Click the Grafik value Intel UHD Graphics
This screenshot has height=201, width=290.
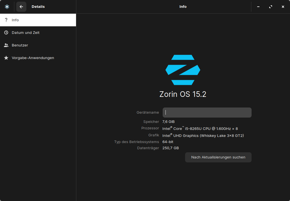pyautogui.click(x=203, y=136)
